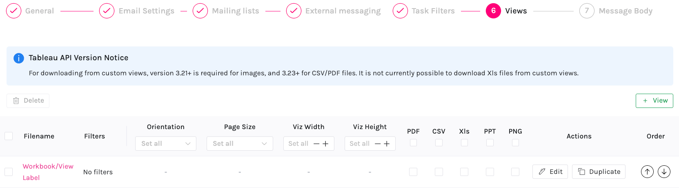Click the blue info notice icon
Image resolution: width=679 pixels, height=191 pixels.
[19, 58]
